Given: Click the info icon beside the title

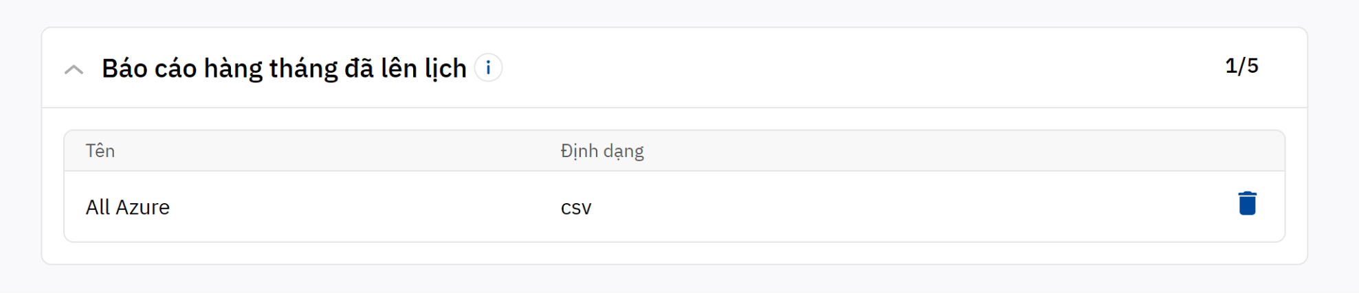Looking at the screenshot, I should coord(488,68).
